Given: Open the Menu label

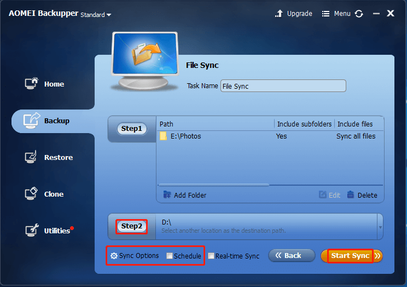Looking at the screenshot, I should [x=342, y=14].
